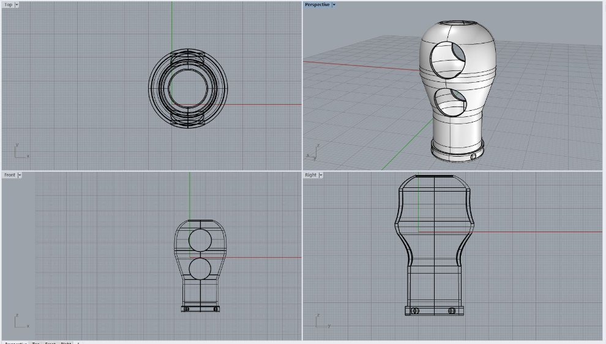Switch to the Right tab at bottom
Screen dimensions: 606x344
(65, 343)
